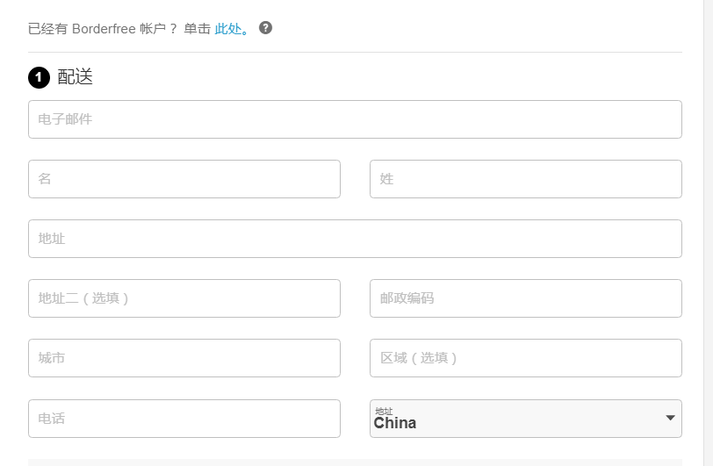Click the help question mark icon

pos(265,27)
